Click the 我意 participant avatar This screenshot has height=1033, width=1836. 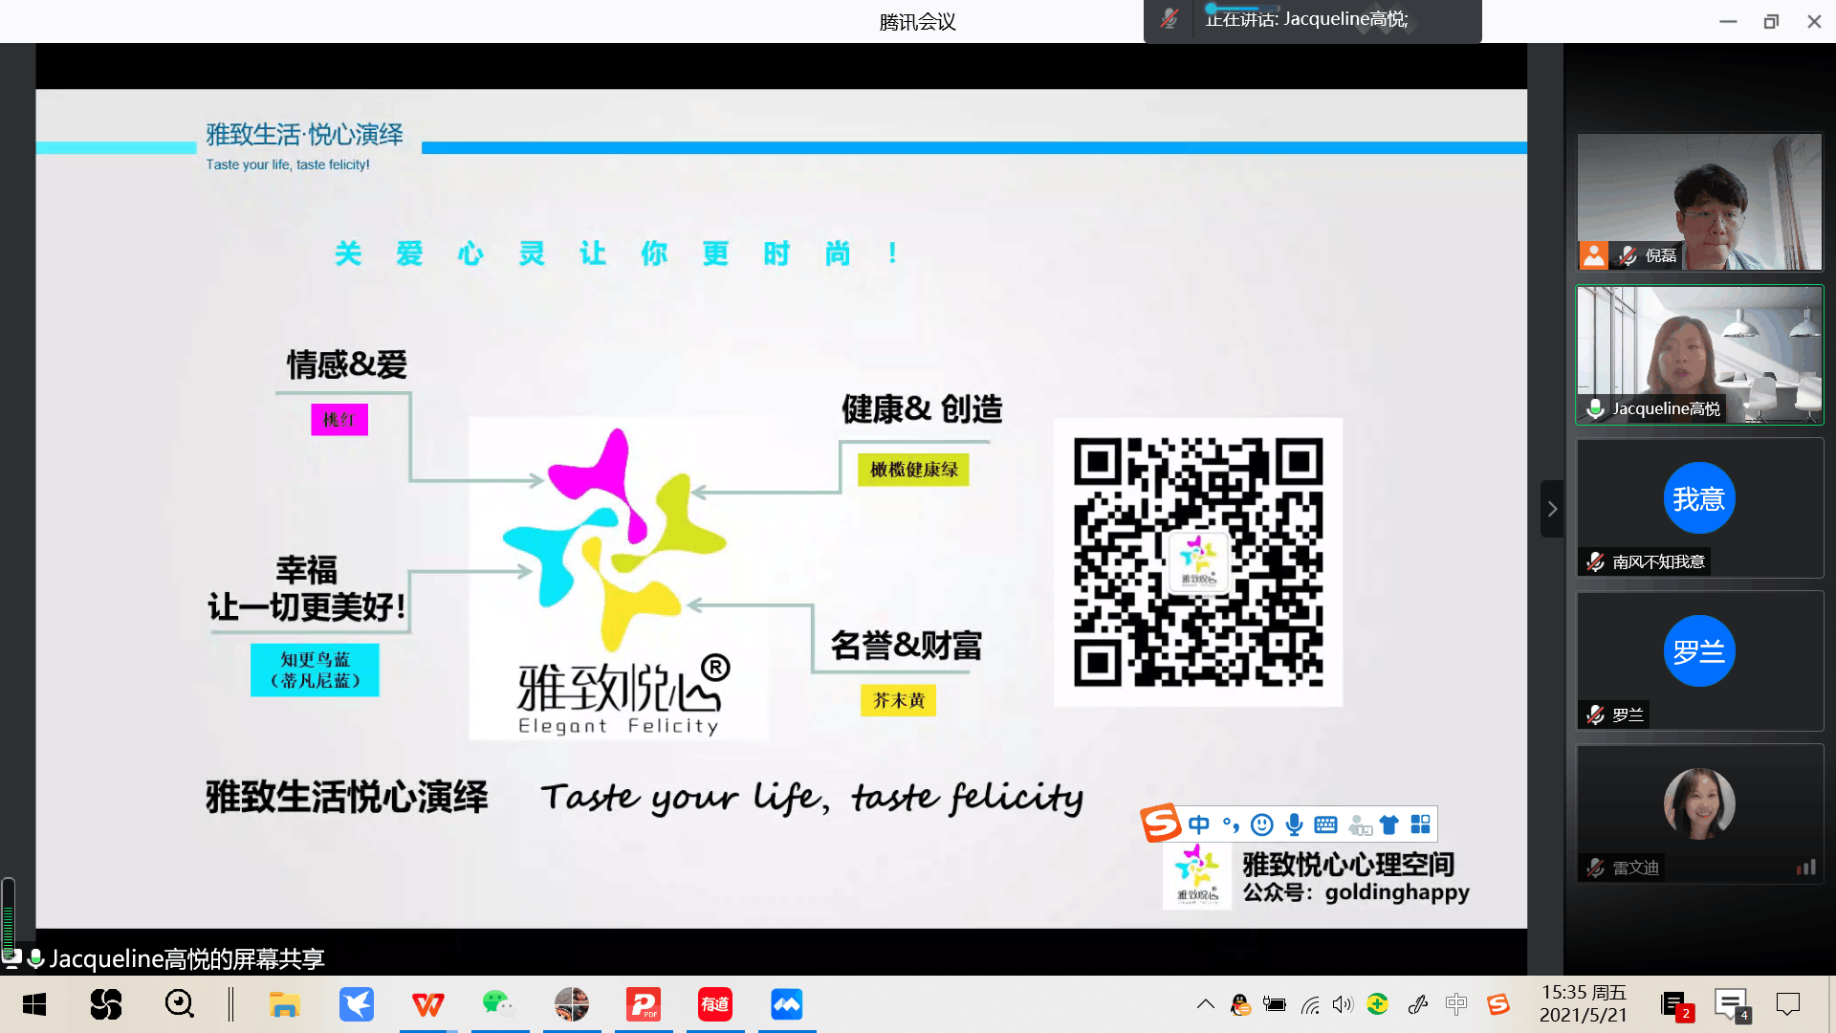coord(1699,498)
